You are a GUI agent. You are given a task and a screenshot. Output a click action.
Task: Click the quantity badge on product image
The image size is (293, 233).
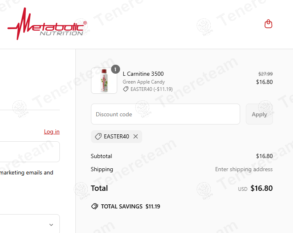coord(116,70)
